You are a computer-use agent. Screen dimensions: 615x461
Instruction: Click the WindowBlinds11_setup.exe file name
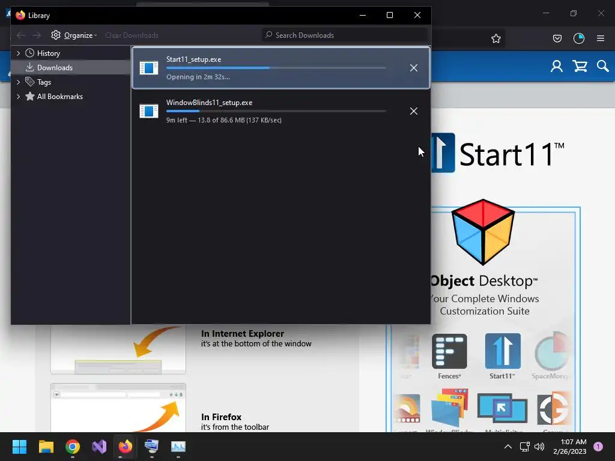point(210,102)
